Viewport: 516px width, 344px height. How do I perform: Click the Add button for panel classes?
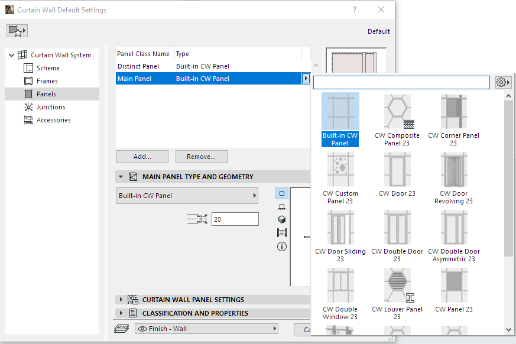(142, 157)
